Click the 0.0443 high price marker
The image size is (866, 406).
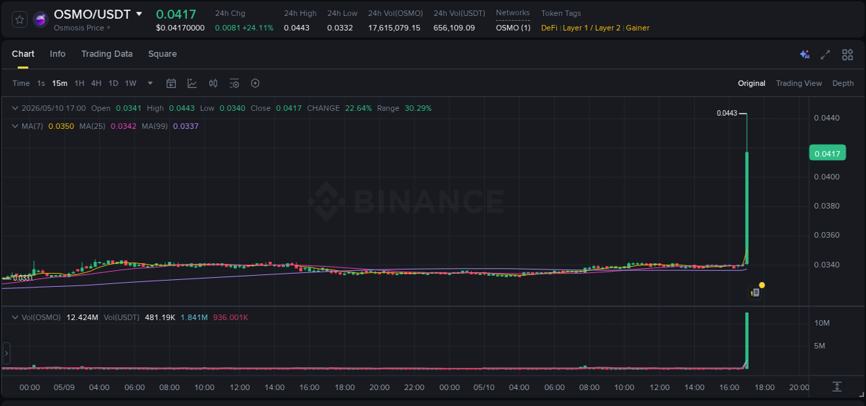727,113
